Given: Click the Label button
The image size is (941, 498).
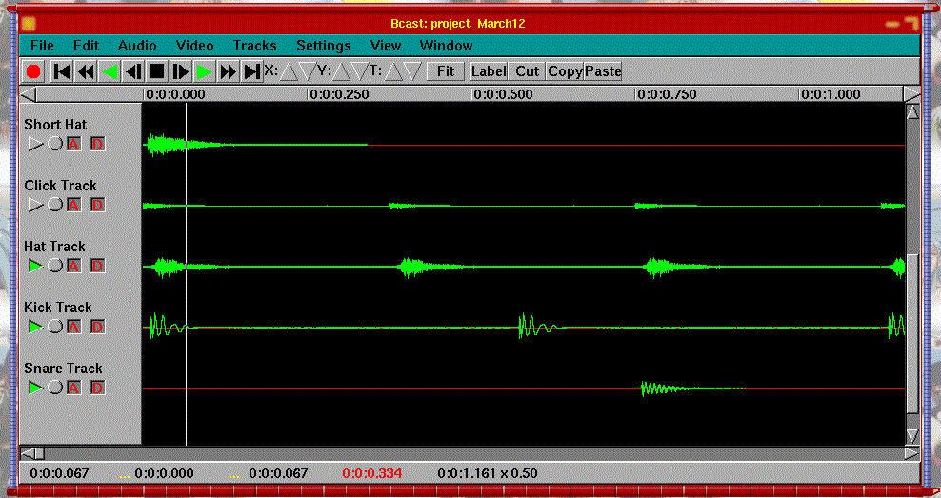Looking at the screenshot, I should pyautogui.click(x=489, y=71).
